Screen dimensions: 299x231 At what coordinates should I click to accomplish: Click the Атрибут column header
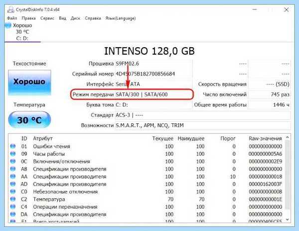tap(43, 139)
